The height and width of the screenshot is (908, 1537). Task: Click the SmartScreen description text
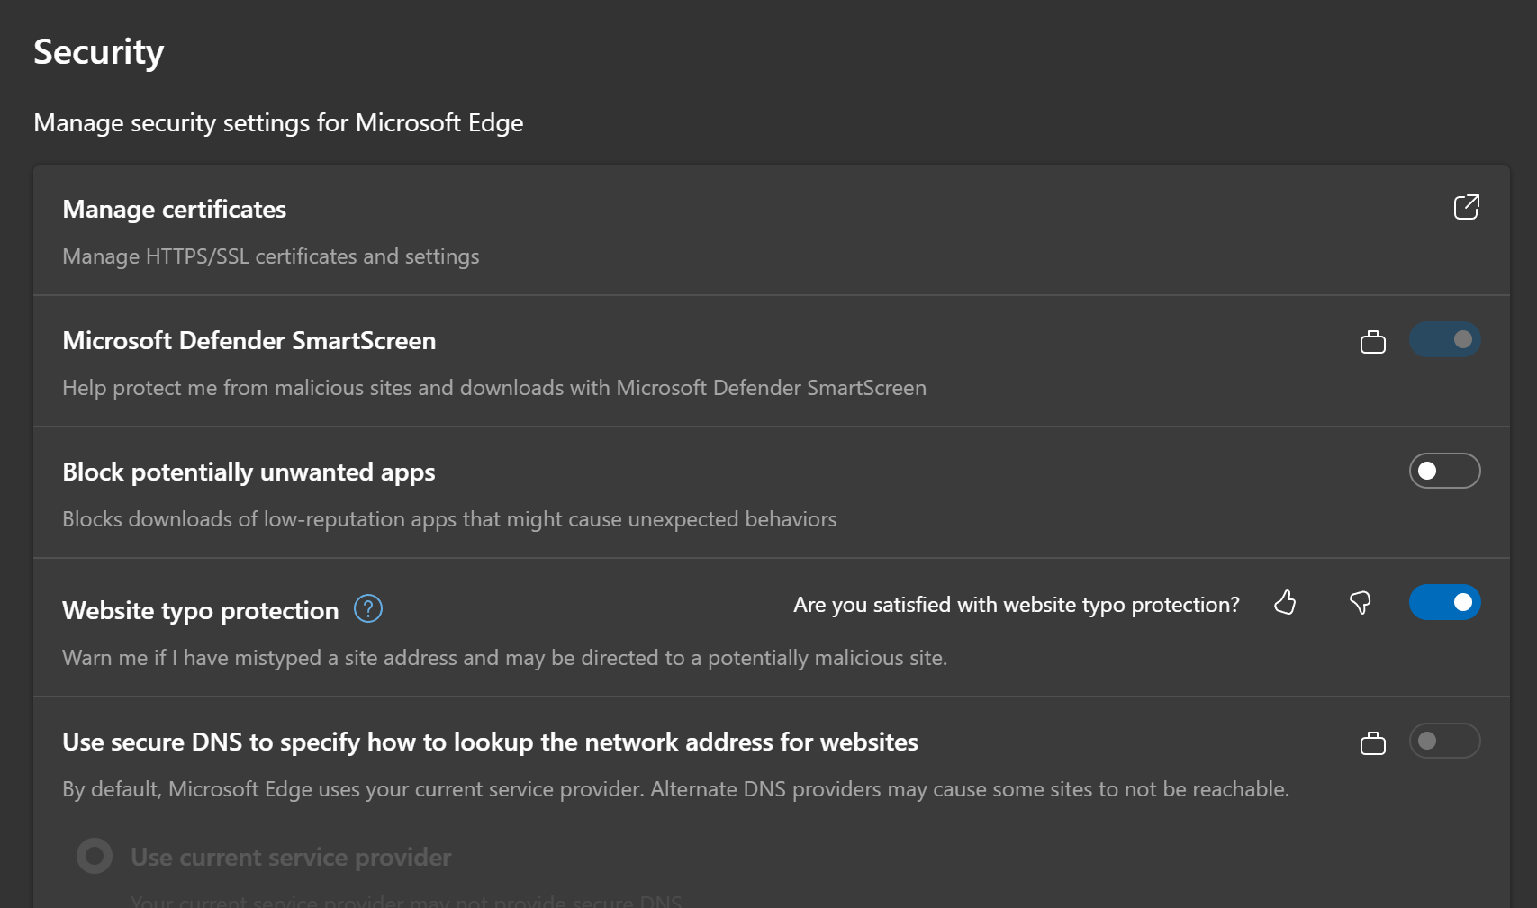coord(493,388)
